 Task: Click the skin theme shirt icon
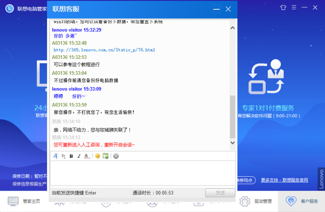[283, 8]
